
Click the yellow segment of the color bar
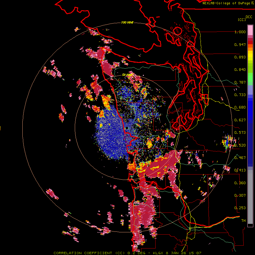pos(250,56)
